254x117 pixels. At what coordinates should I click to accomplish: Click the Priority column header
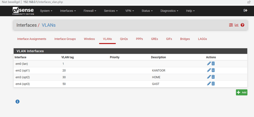click(x=115, y=57)
